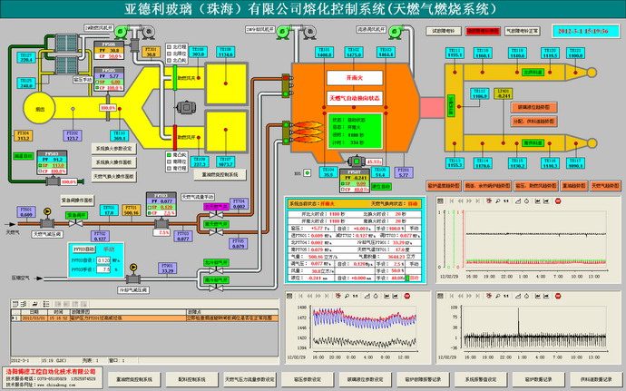
Task: Click the TE101 temperature readout
Action: coord(324,53)
